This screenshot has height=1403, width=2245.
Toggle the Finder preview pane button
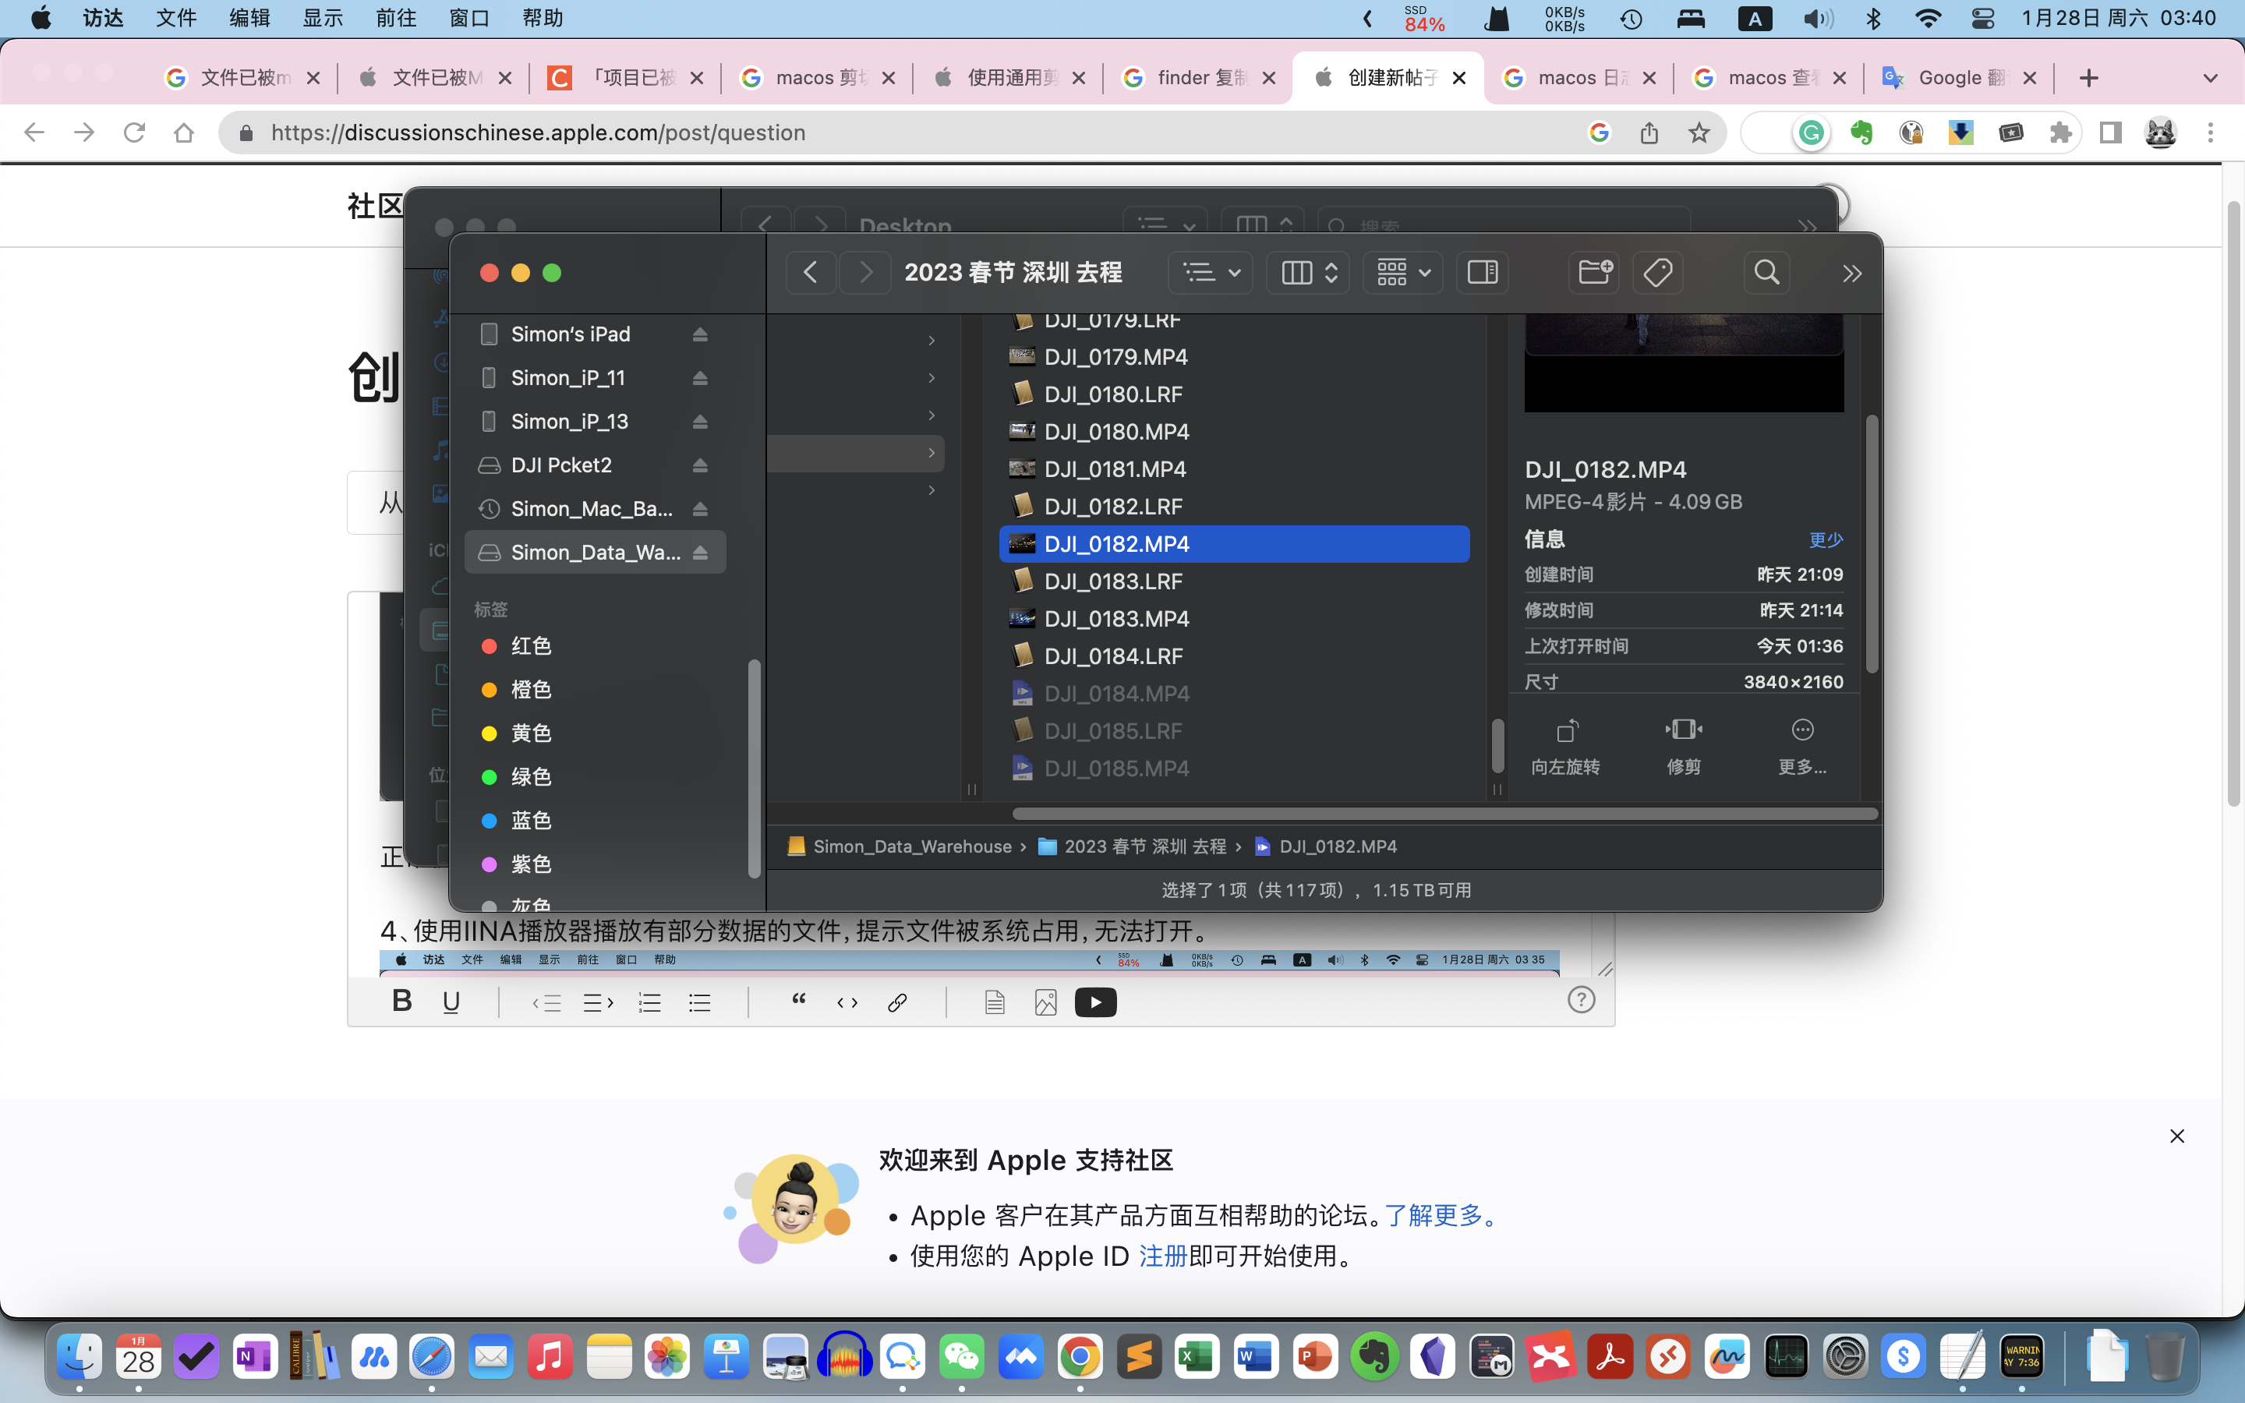1483,273
